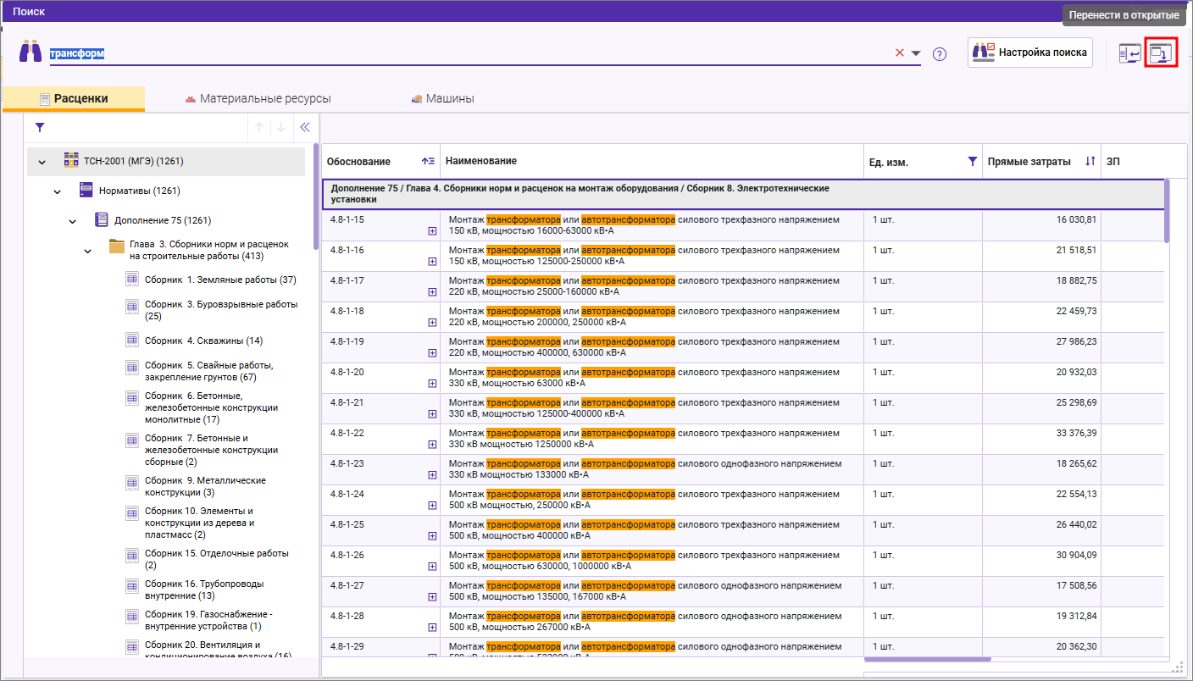The image size is (1193, 681).
Task: Open search history dropdown arrow
Action: [x=916, y=54]
